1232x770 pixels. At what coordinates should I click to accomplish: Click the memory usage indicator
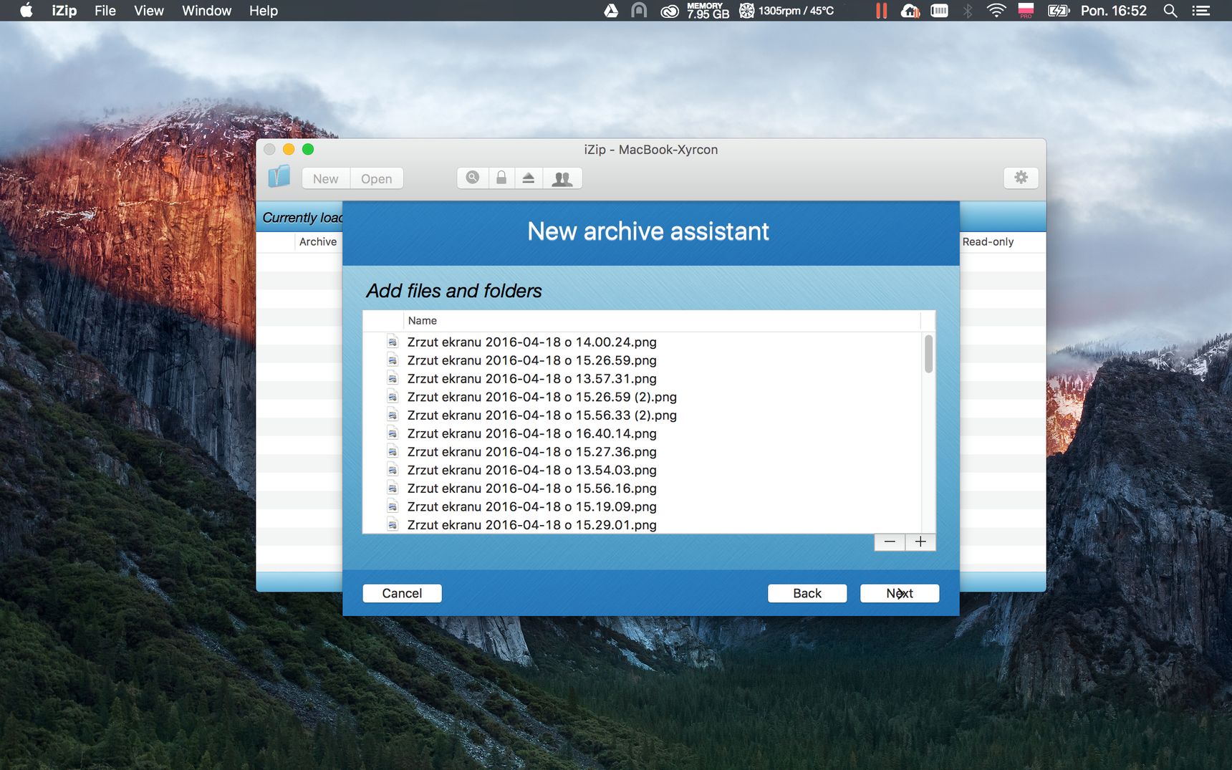pos(708,11)
